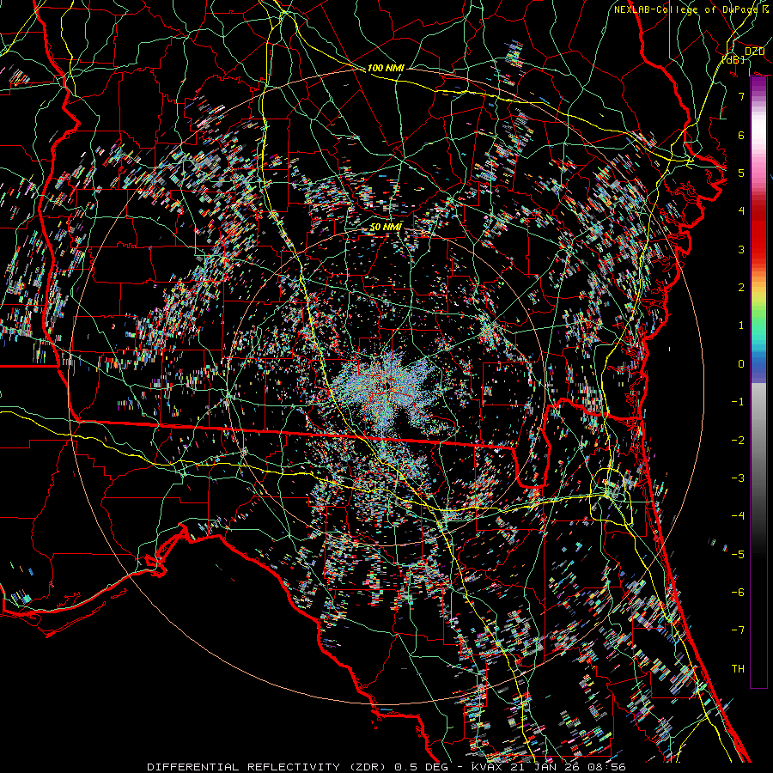This screenshot has width=773, height=773.
Task: Click the yellow band of the color bar
Action: tap(758, 295)
